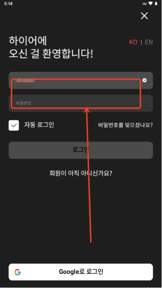Clear the email field with the circled x icon
Viewport: 162px width, 288px height.
coord(144,80)
